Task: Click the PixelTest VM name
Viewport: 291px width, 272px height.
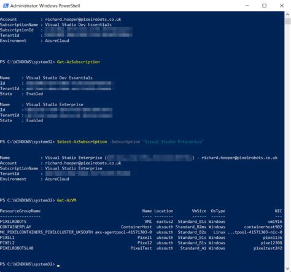Action: point(141,248)
